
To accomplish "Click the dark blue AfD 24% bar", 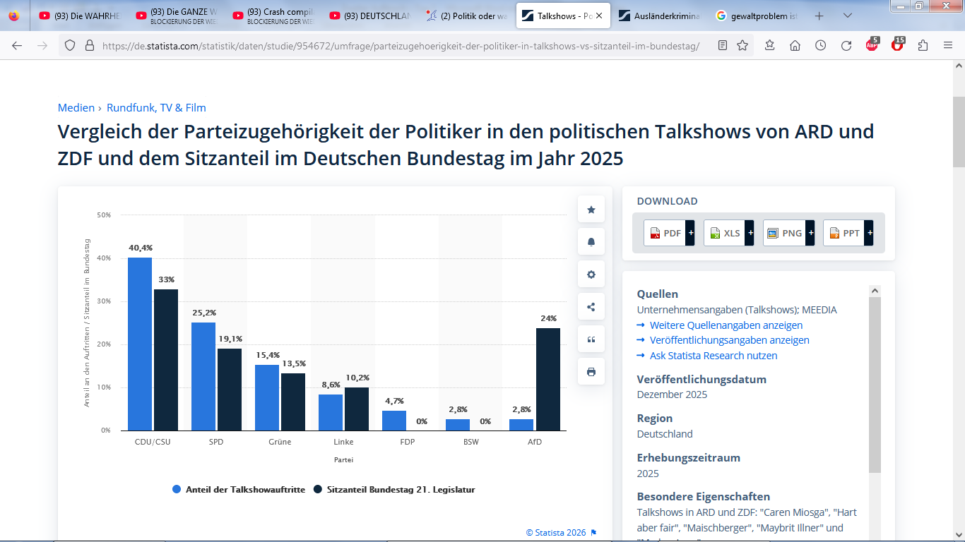I will [547, 379].
